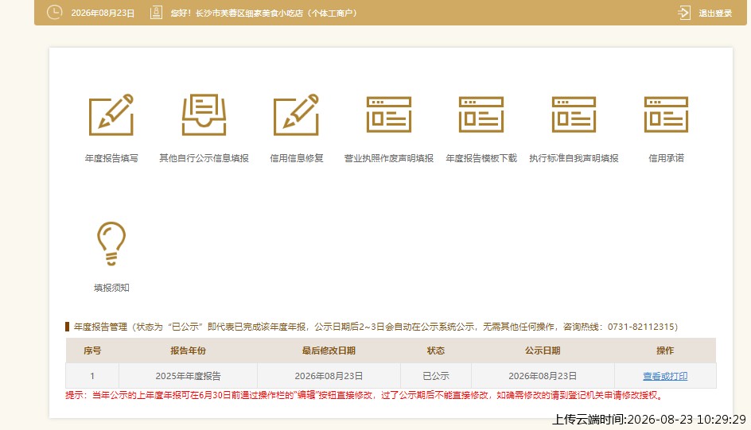The height and width of the screenshot is (430, 751).
Task: Click the business name greeting in header
Action: 264,14
